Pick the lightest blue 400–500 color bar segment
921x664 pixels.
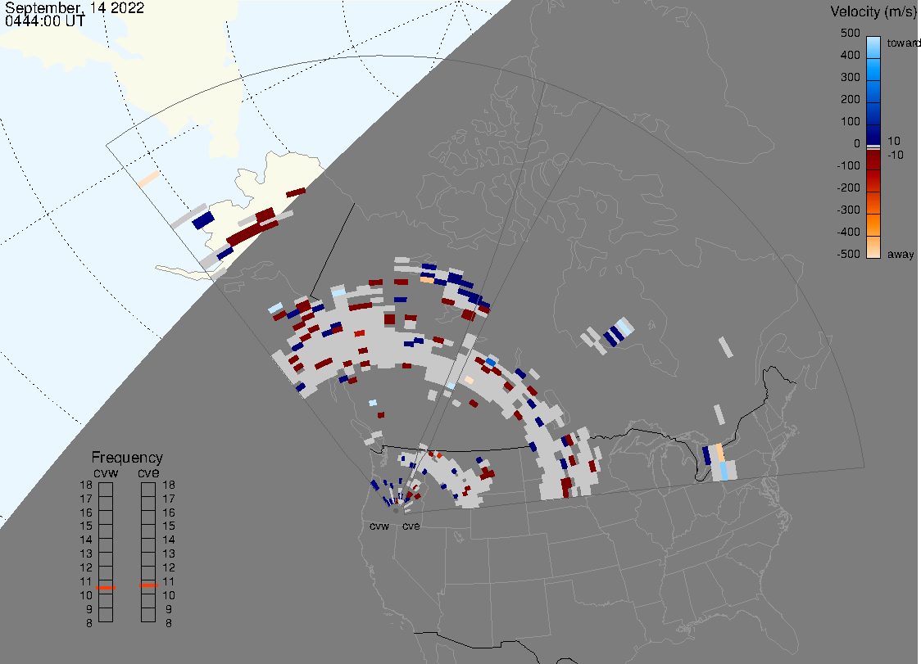(873, 47)
